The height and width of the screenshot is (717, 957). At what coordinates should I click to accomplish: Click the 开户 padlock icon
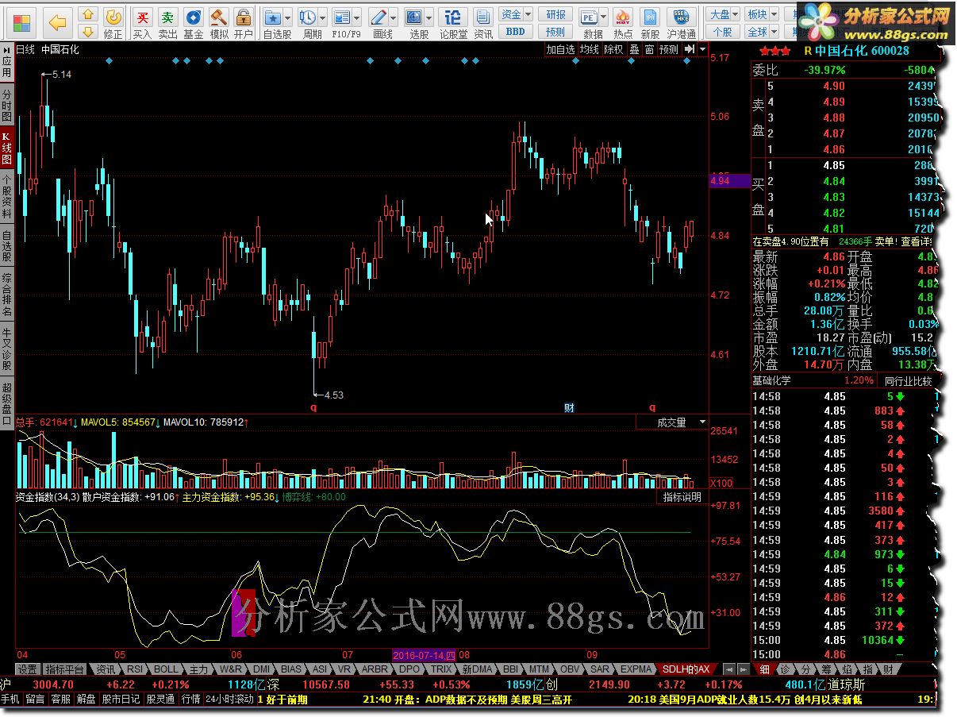tap(244, 17)
